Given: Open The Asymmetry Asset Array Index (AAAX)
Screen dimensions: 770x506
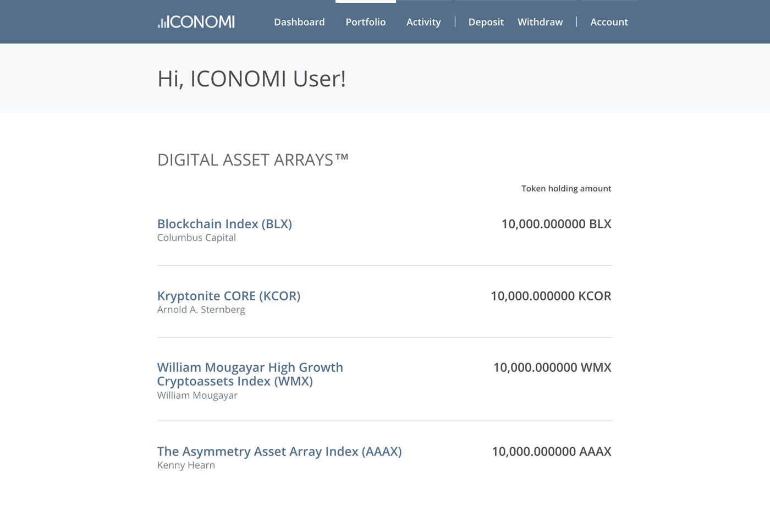Looking at the screenshot, I should tap(279, 452).
